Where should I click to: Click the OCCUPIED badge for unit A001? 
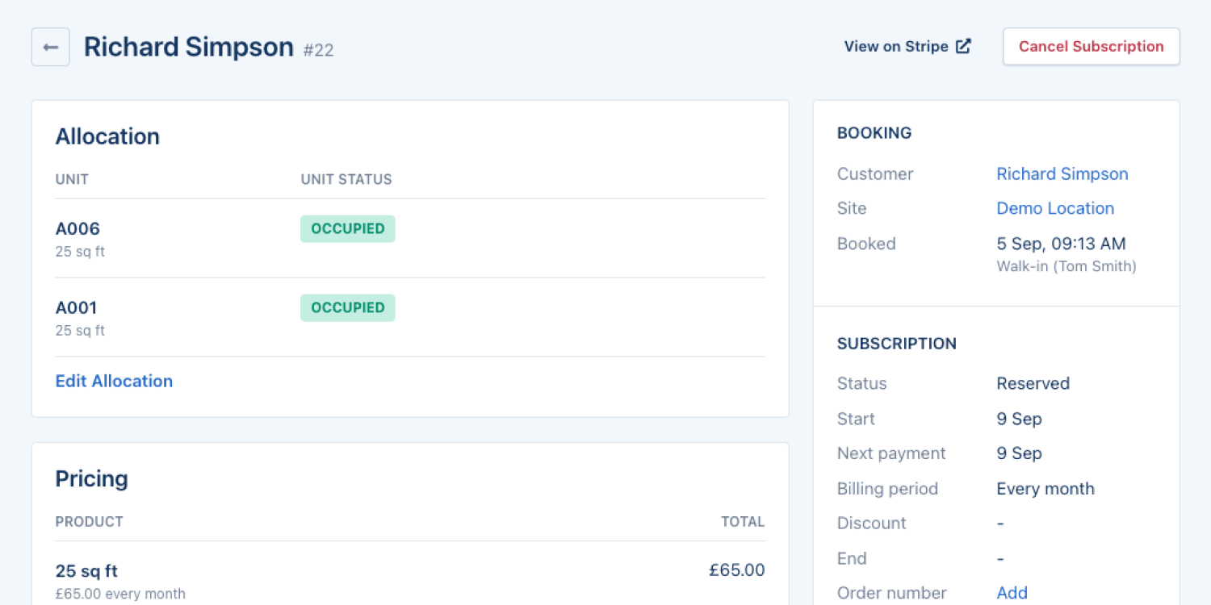point(347,307)
